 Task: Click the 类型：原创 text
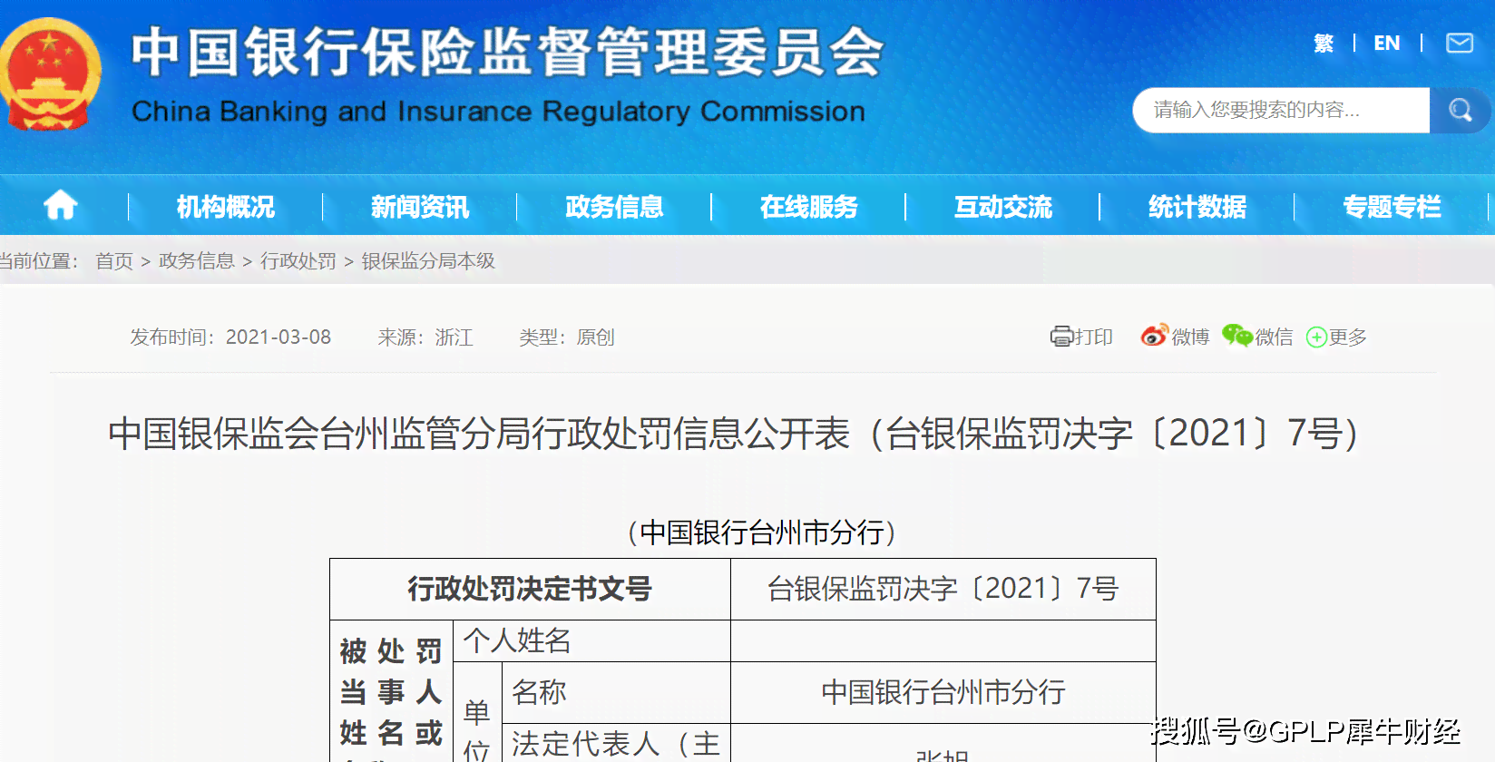(567, 337)
